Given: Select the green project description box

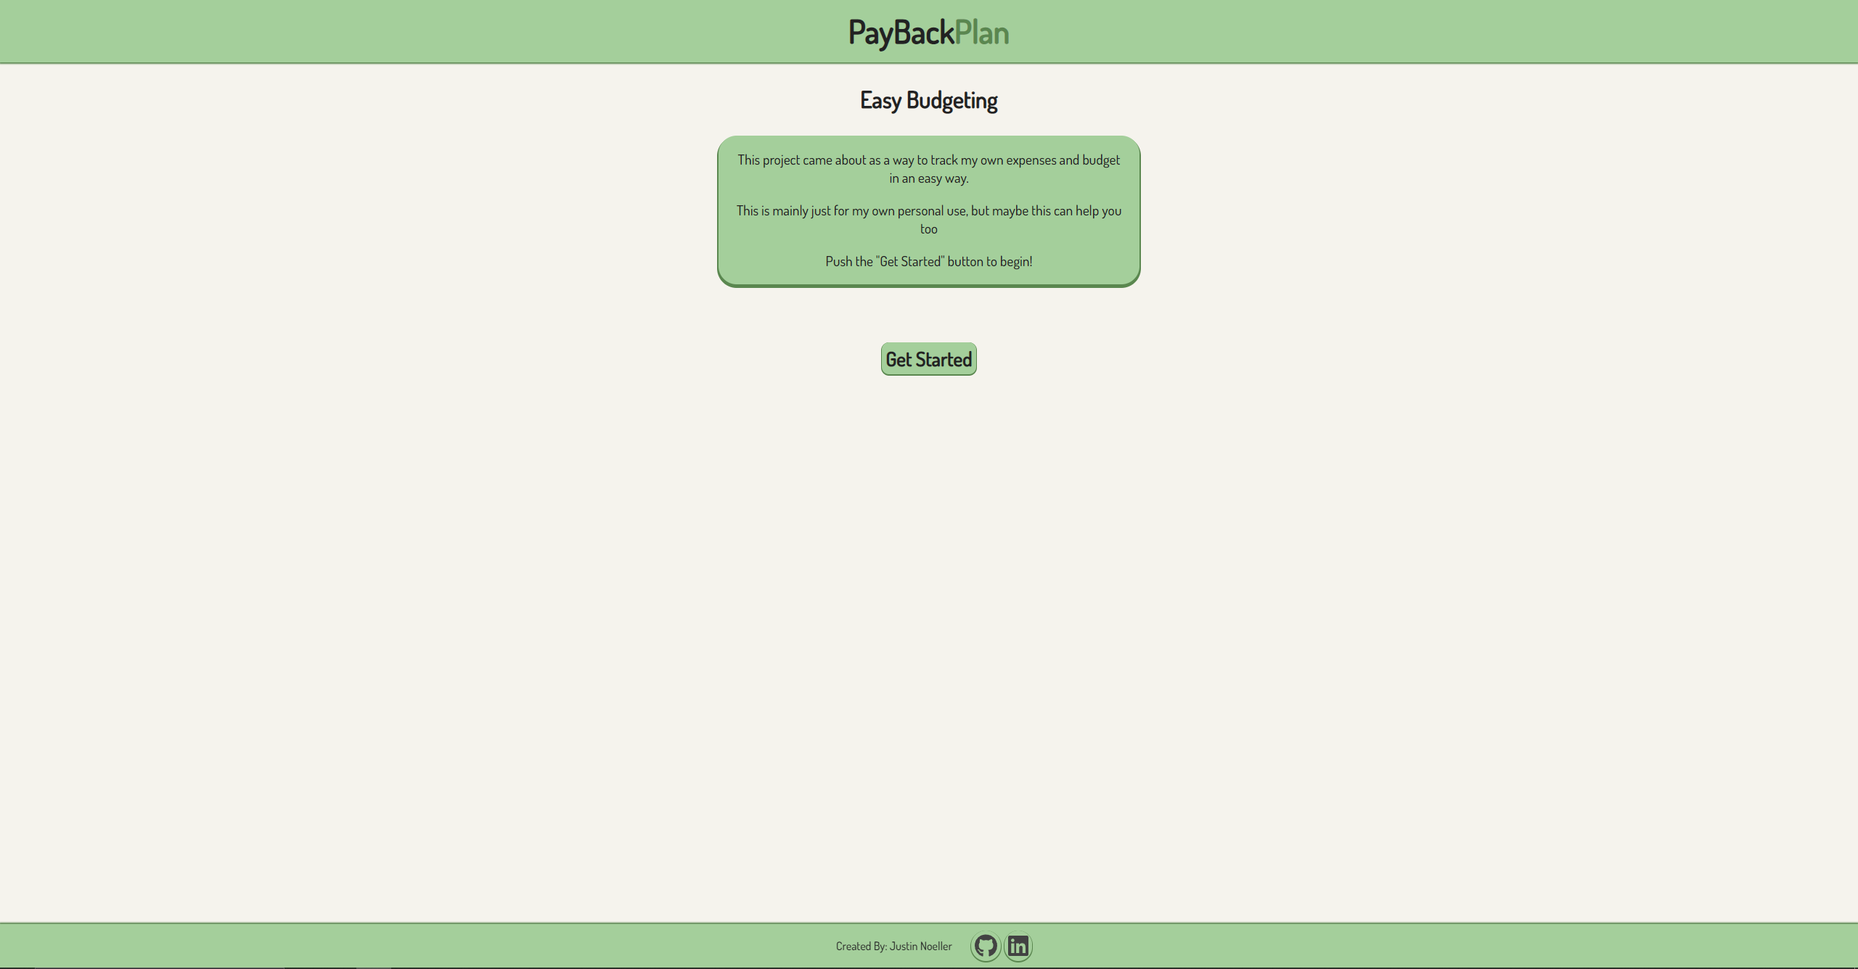Looking at the screenshot, I should (x=928, y=210).
